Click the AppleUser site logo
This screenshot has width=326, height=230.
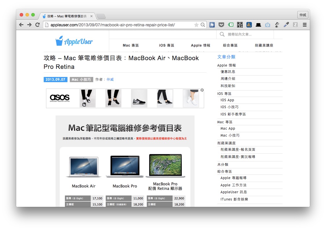pyautogui.click(x=74, y=41)
